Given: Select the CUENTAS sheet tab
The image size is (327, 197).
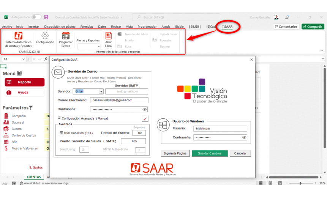Looking at the screenshot, I should click(34, 177).
